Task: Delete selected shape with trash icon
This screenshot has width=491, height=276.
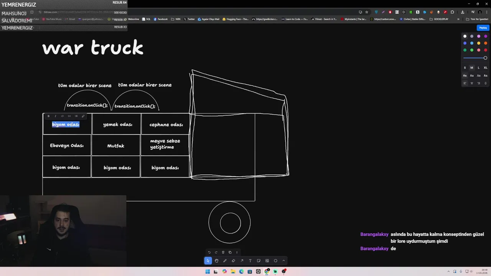Action: pyautogui.click(x=223, y=252)
